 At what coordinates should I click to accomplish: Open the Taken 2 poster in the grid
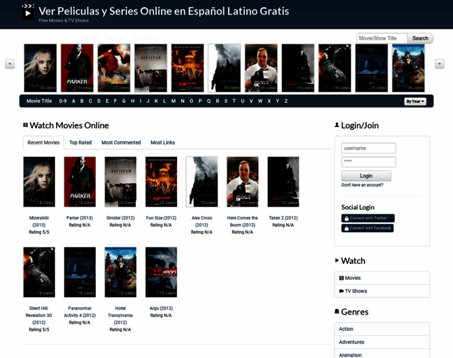tap(283, 182)
